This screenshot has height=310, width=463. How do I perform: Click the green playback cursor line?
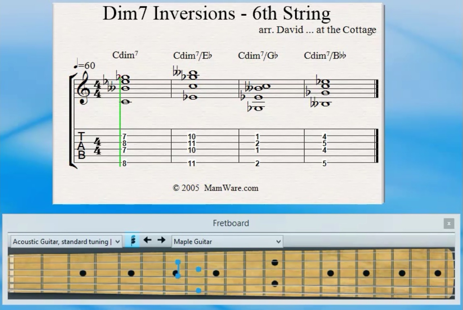point(120,121)
